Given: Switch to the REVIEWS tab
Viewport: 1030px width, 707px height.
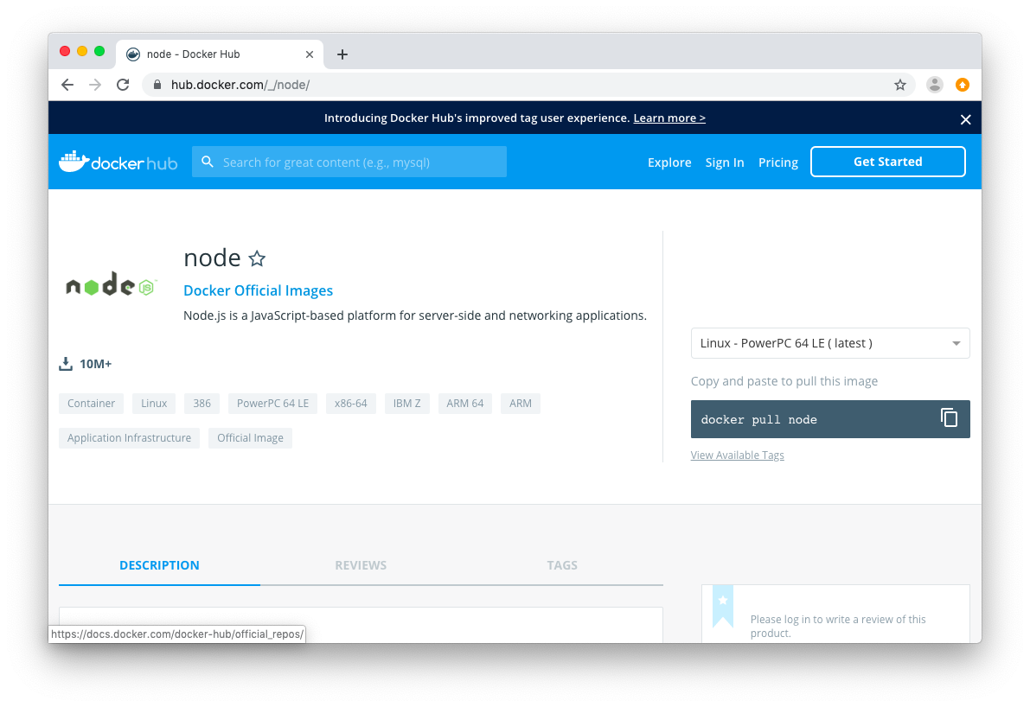Looking at the screenshot, I should [x=361, y=565].
